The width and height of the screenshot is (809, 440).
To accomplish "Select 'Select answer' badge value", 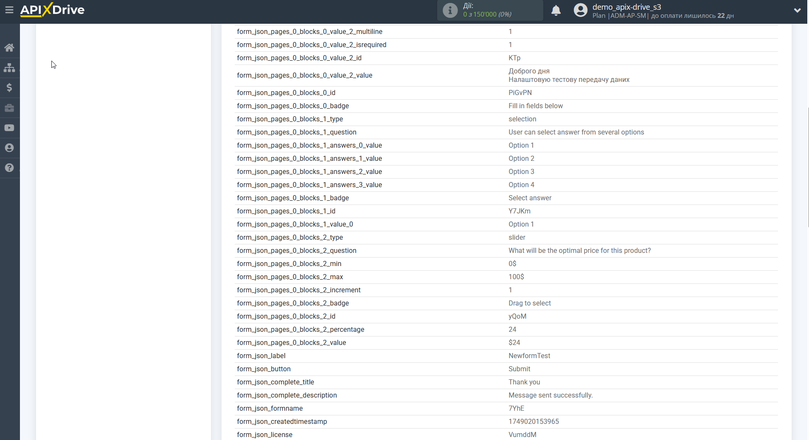I will (530, 198).
